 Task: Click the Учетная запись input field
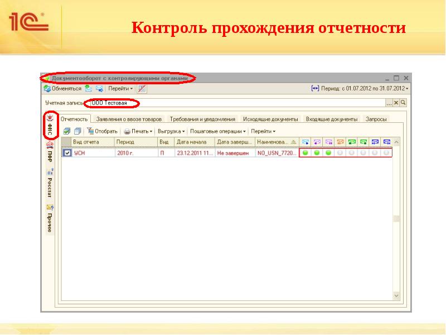234,103
